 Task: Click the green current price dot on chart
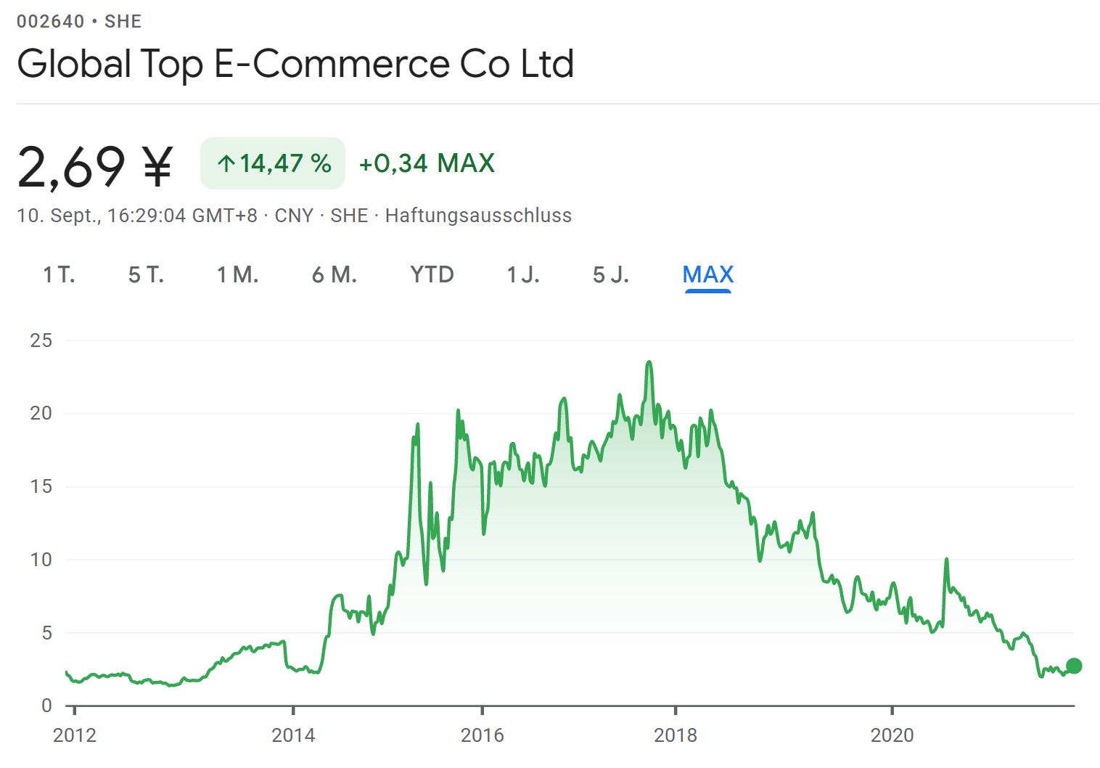point(1074,666)
